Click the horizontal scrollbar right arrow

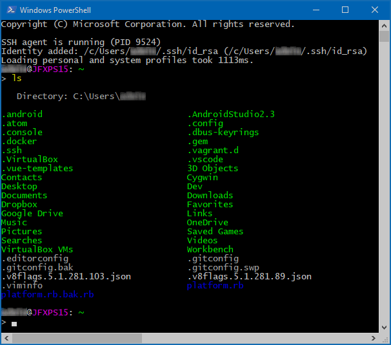[x=374, y=339]
